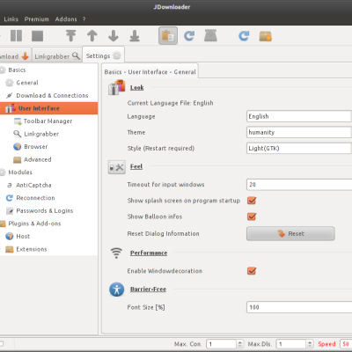Open the Theme dropdown showing humanity

pos(299,132)
